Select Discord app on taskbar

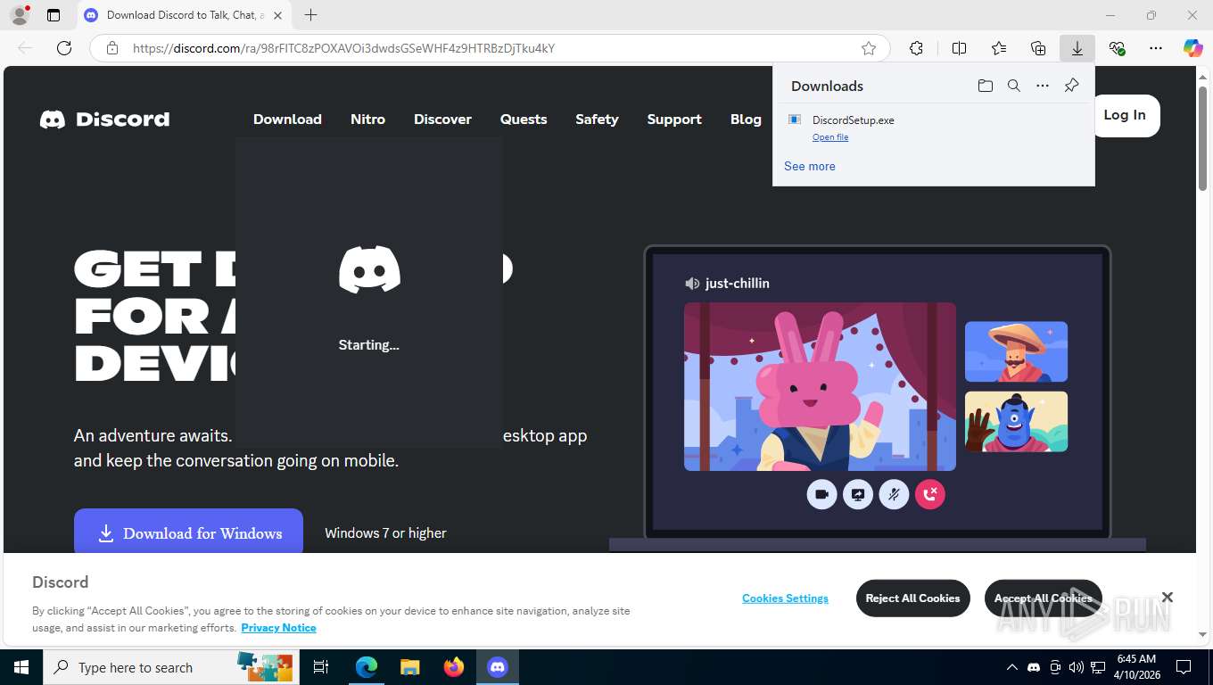tap(498, 667)
